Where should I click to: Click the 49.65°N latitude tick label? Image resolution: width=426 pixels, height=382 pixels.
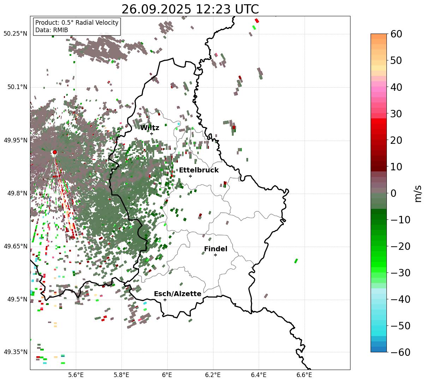[15, 246]
